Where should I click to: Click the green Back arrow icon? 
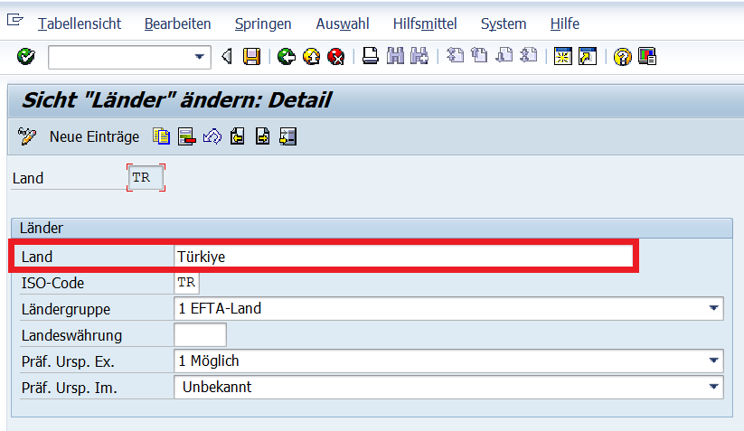[x=287, y=57]
